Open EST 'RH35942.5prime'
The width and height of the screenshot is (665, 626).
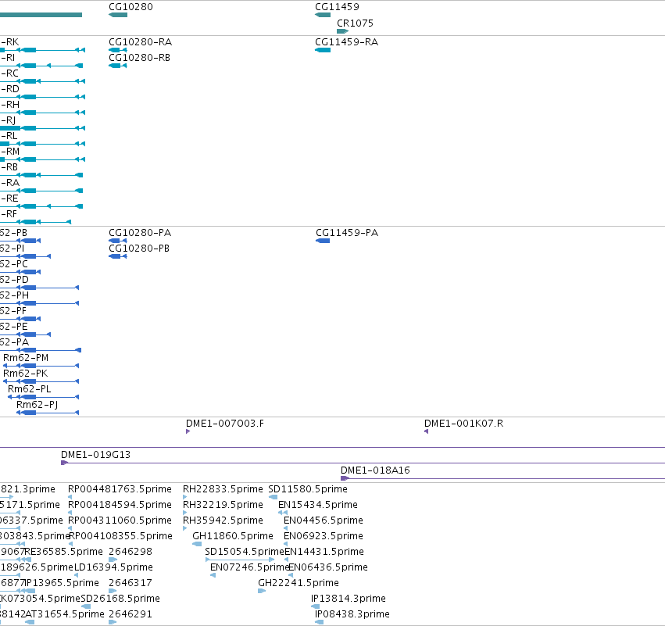coord(223,520)
